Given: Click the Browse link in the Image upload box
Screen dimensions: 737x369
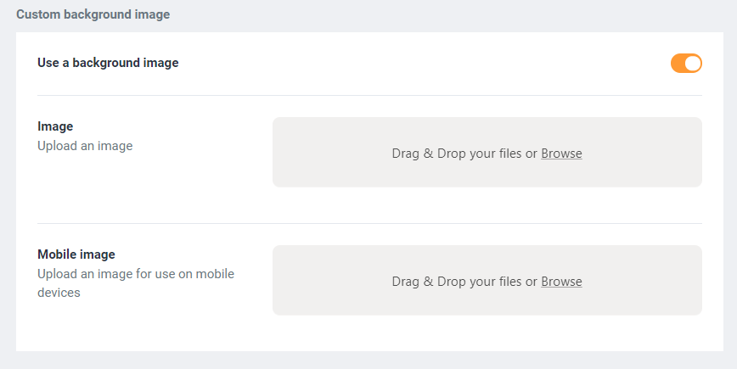Looking at the screenshot, I should pyautogui.click(x=561, y=154).
